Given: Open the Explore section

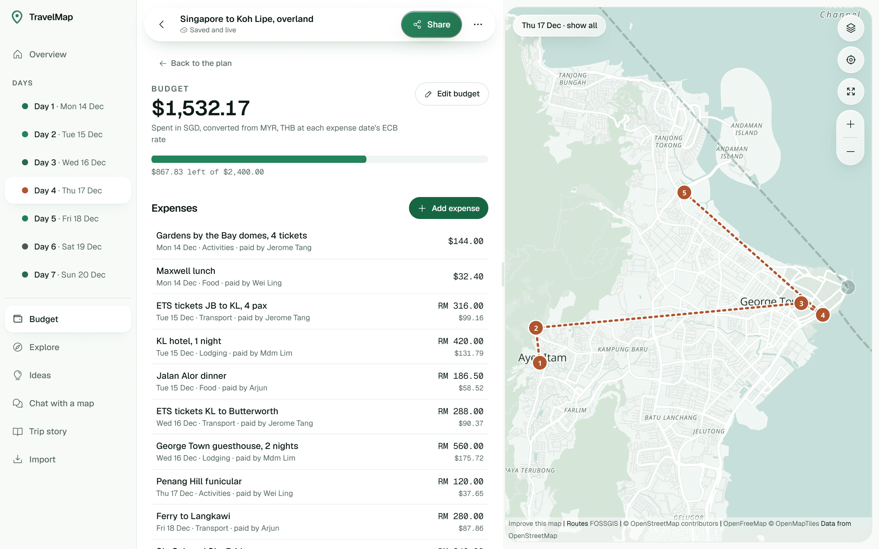Looking at the screenshot, I should (68, 347).
